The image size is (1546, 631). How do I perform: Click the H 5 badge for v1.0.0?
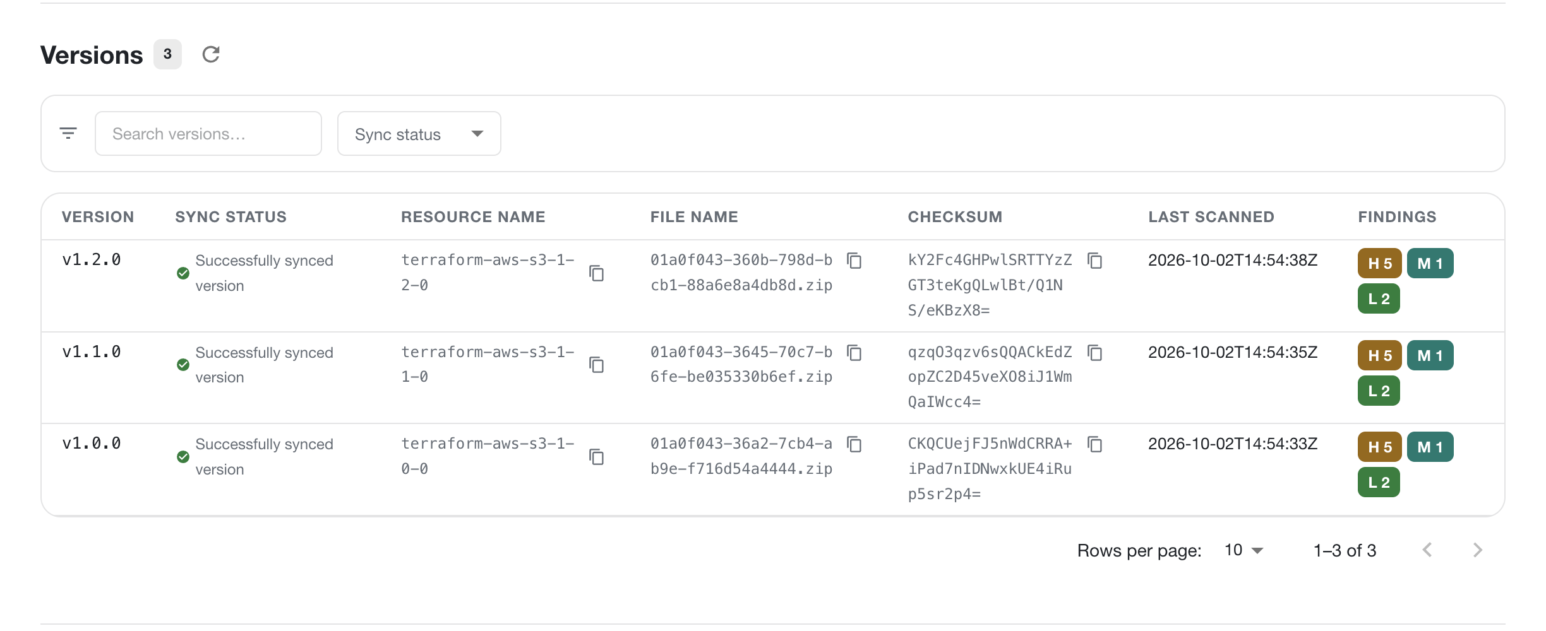(x=1380, y=447)
